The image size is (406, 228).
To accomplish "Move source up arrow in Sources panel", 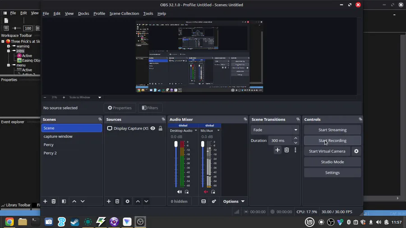I will coord(138,201).
